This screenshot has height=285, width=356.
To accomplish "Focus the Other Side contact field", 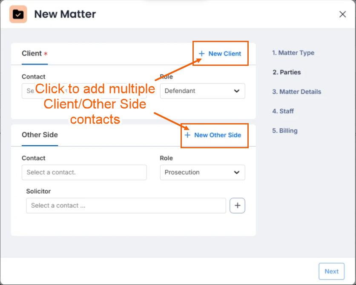I will [84, 172].
